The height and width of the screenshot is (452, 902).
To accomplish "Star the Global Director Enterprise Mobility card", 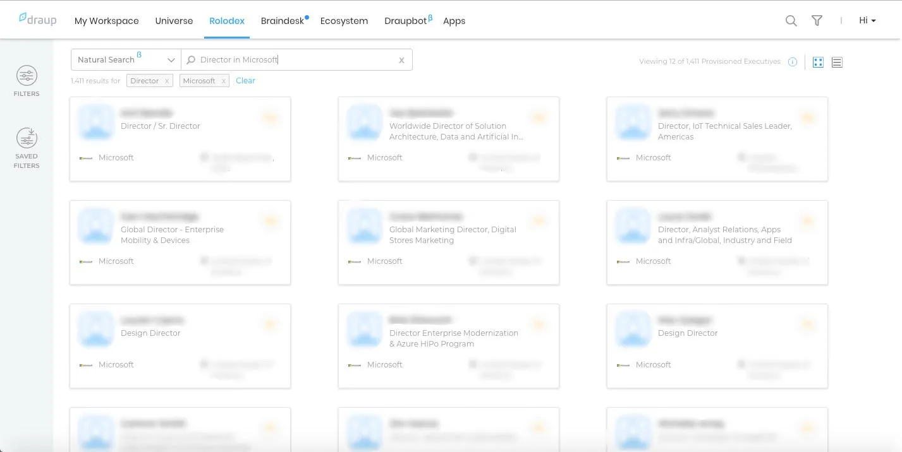I will (270, 221).
